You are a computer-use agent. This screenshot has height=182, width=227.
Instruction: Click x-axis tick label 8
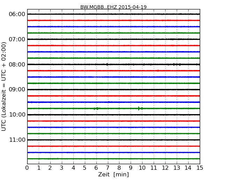119,168
